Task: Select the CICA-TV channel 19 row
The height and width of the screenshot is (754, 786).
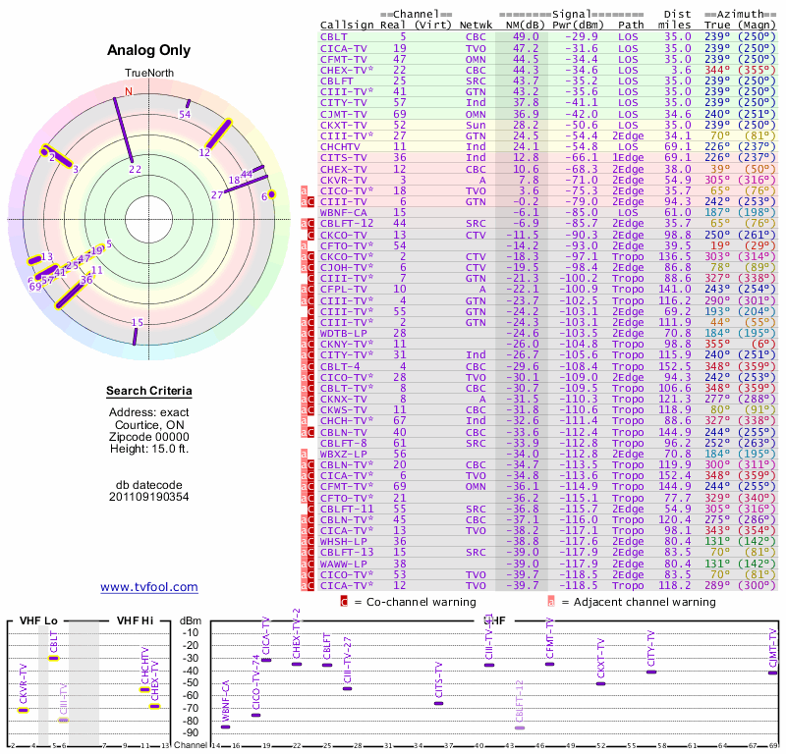Action: click(x=547, y=48)
